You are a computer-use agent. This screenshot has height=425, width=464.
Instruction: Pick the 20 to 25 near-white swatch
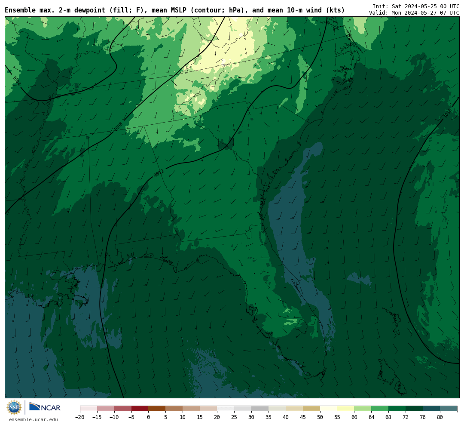(x=226, y=409)
